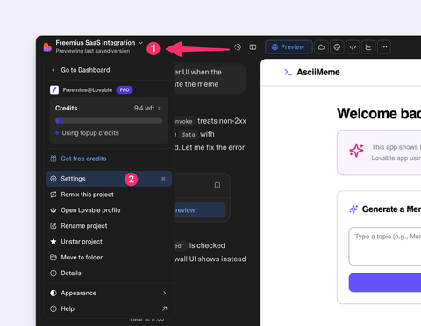The height and width of the screenshot is (326, 421).
Task: Click the Preview button in top toolbar
Action: click(289, 47)
